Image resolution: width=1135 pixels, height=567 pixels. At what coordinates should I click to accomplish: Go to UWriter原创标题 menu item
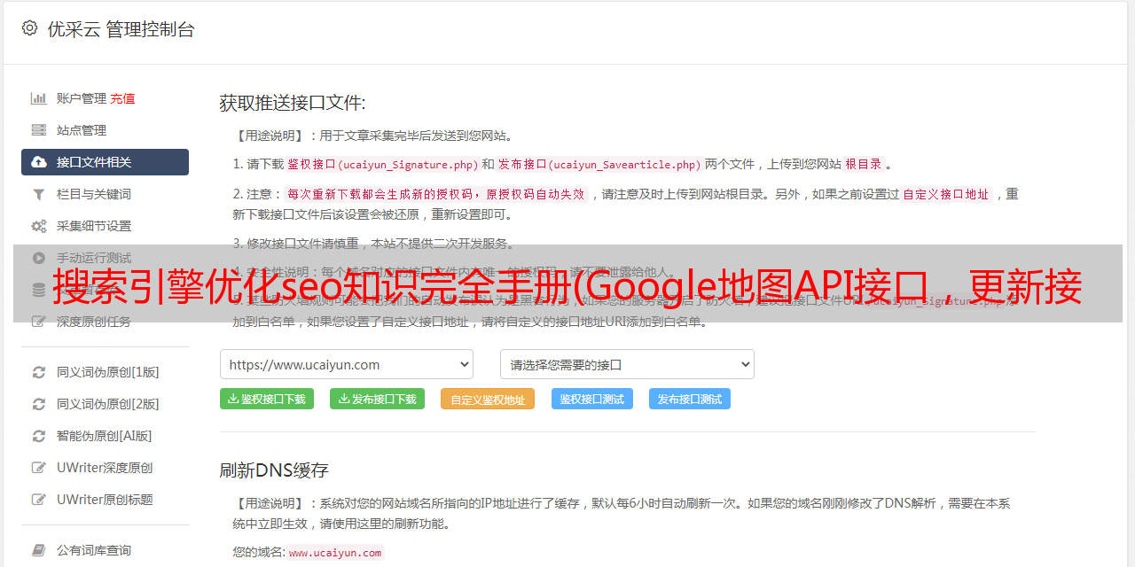click(x=105, y=500)
